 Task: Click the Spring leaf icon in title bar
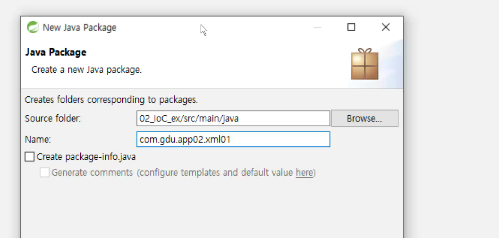[x=33, y=27]
